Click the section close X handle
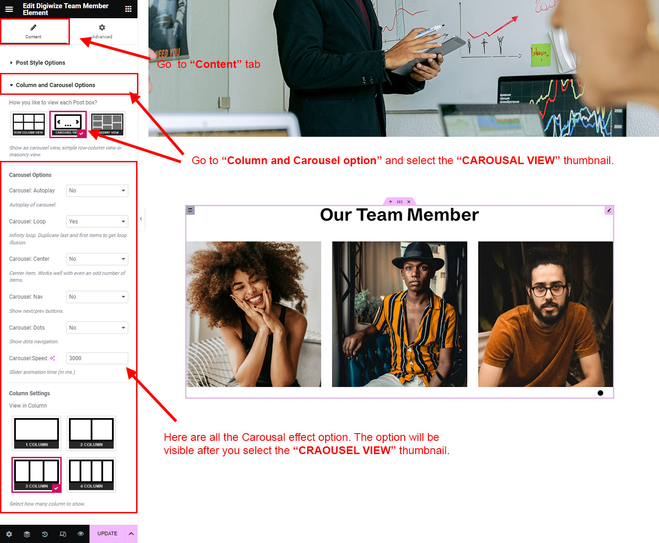The width and height of the screenshot is (659, 543). (x=409, y=202)
